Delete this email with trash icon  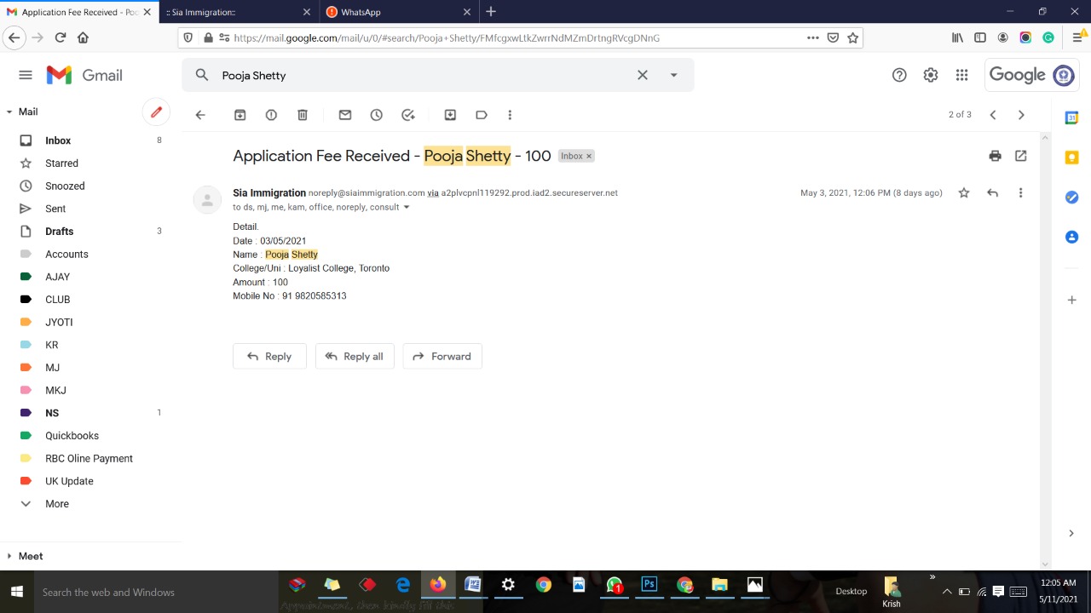[303, 115]
